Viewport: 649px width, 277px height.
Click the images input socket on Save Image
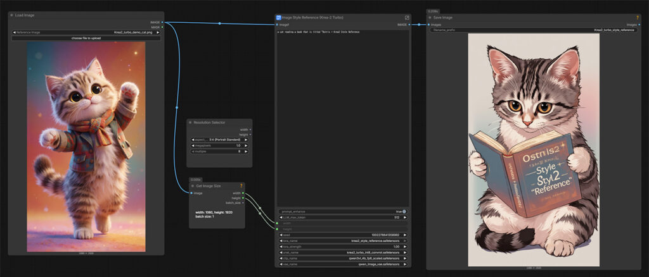tap(429, 25)
